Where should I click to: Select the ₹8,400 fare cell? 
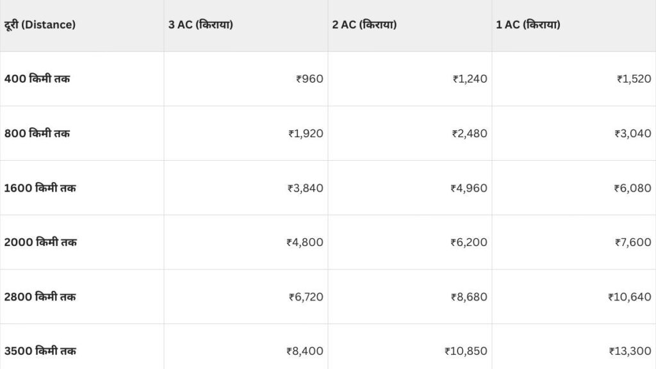(305, 351)
